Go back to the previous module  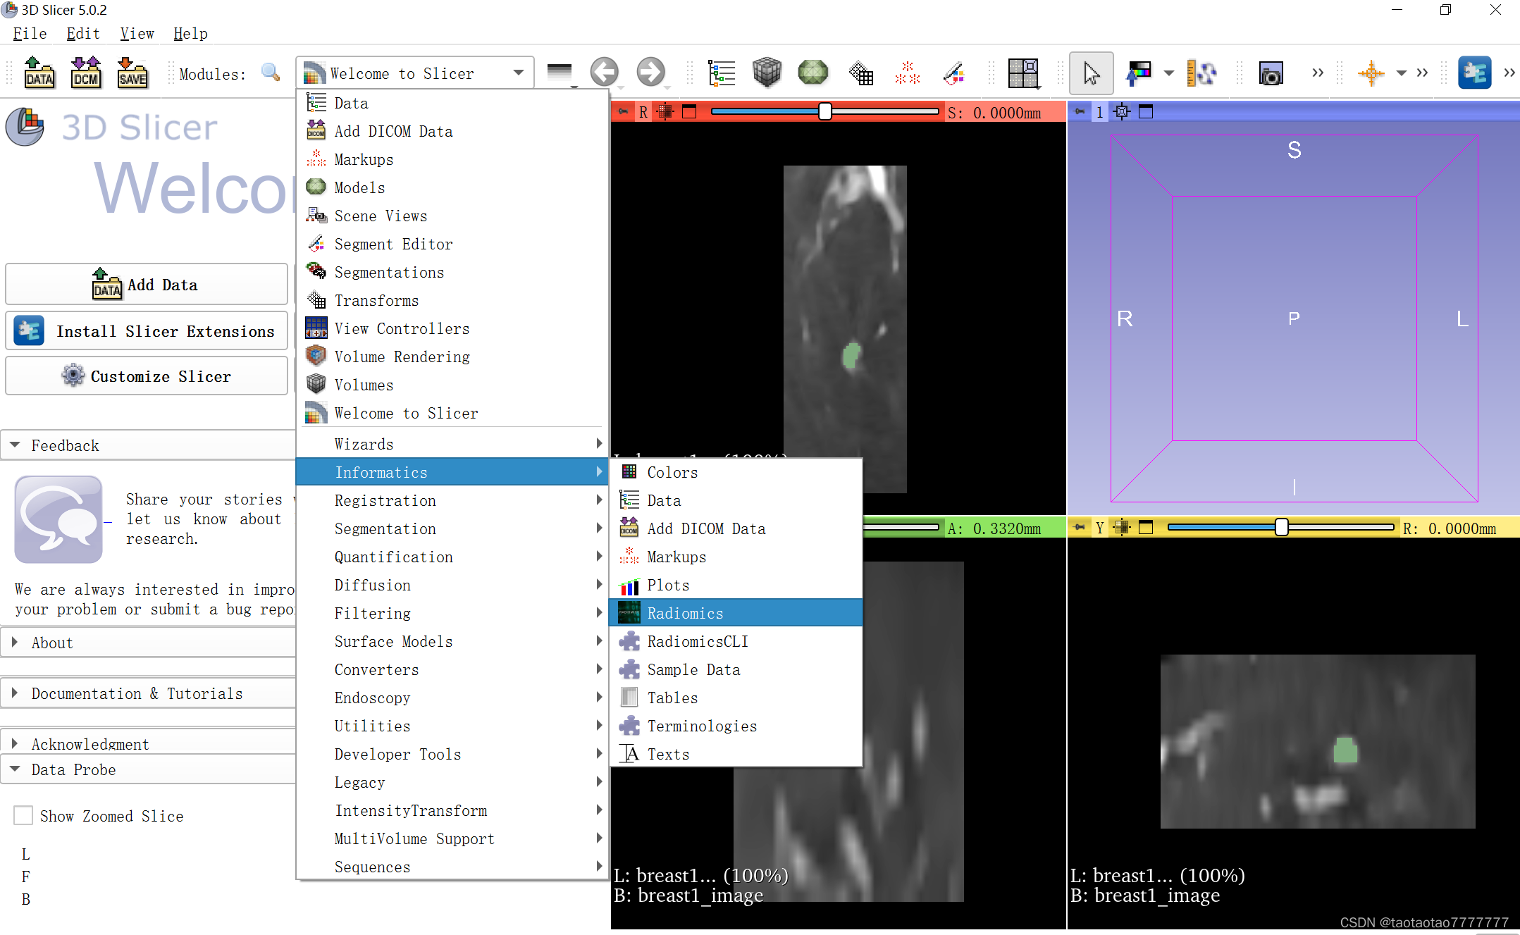tap(604, 73)
